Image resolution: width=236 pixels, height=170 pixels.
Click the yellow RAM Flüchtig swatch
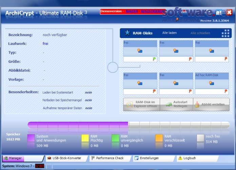click(85, 138)
